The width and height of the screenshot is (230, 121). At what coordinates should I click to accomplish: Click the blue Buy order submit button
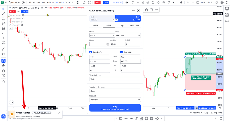click(115, 108)
